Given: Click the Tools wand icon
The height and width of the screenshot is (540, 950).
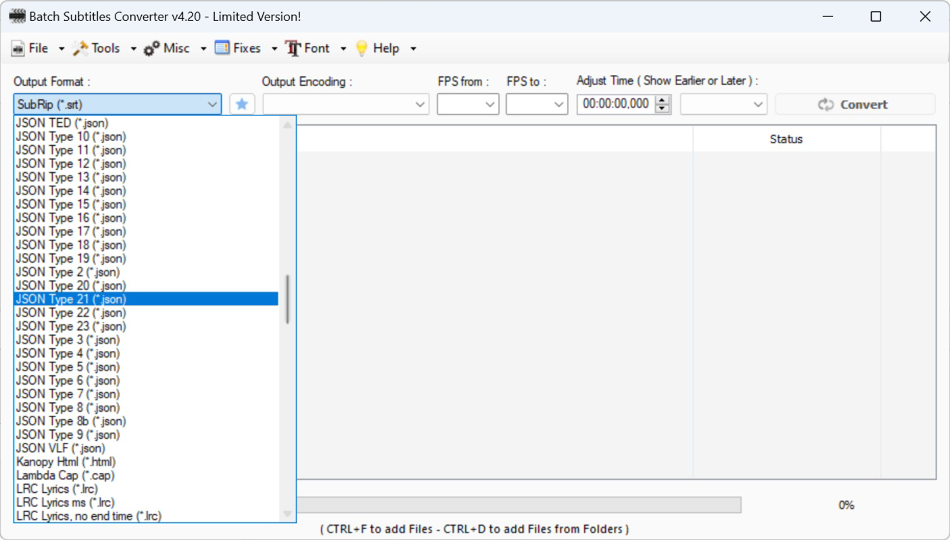Looking at the screenshot, I should pos(80,48).
